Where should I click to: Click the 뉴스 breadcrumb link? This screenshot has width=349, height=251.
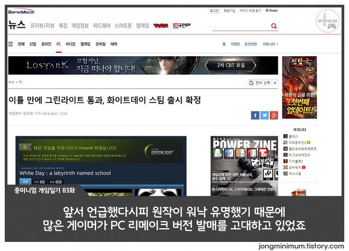(11, 82)
